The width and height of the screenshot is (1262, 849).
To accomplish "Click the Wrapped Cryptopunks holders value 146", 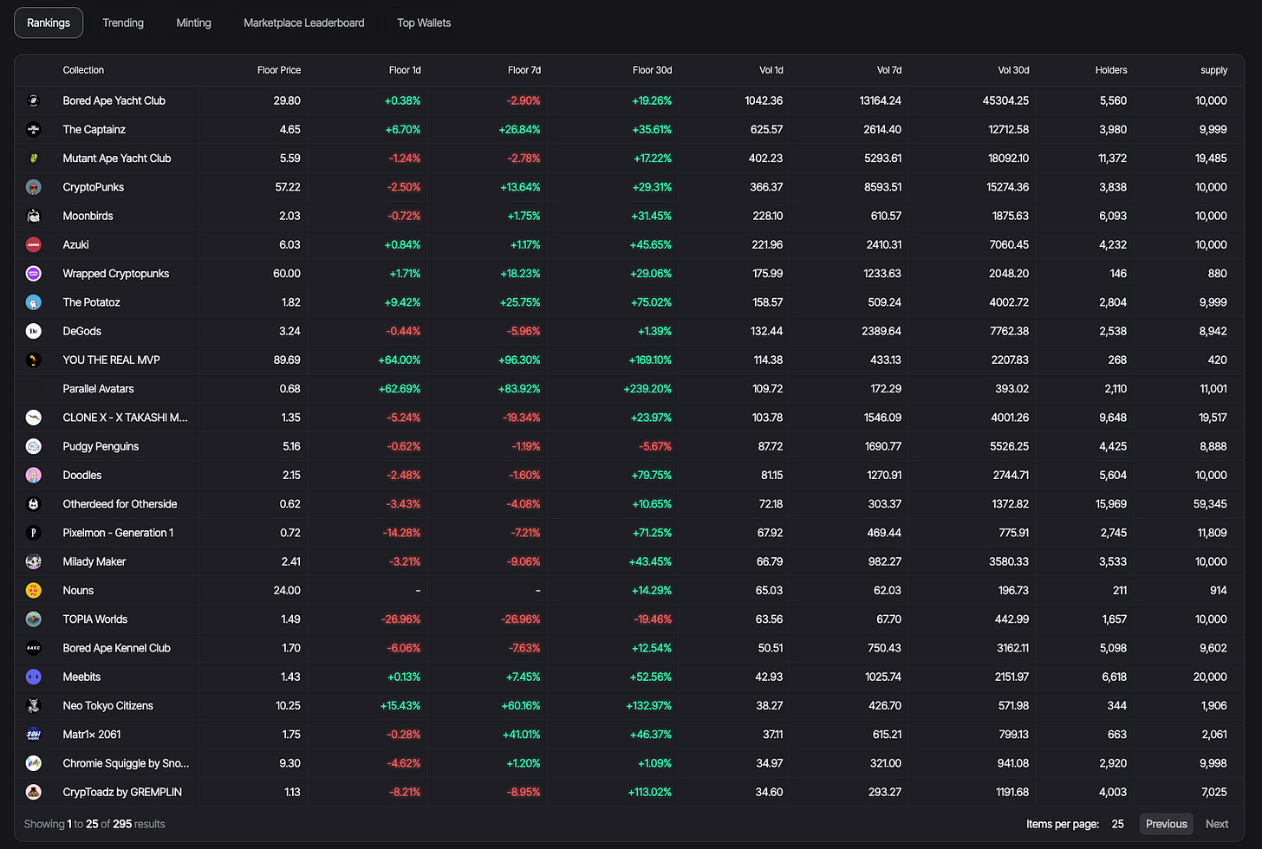I will point(1118,274).
